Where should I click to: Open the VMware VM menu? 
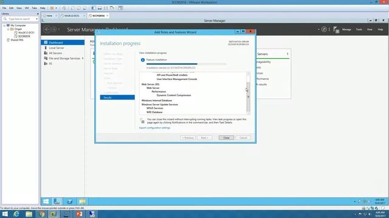[27, 8]
